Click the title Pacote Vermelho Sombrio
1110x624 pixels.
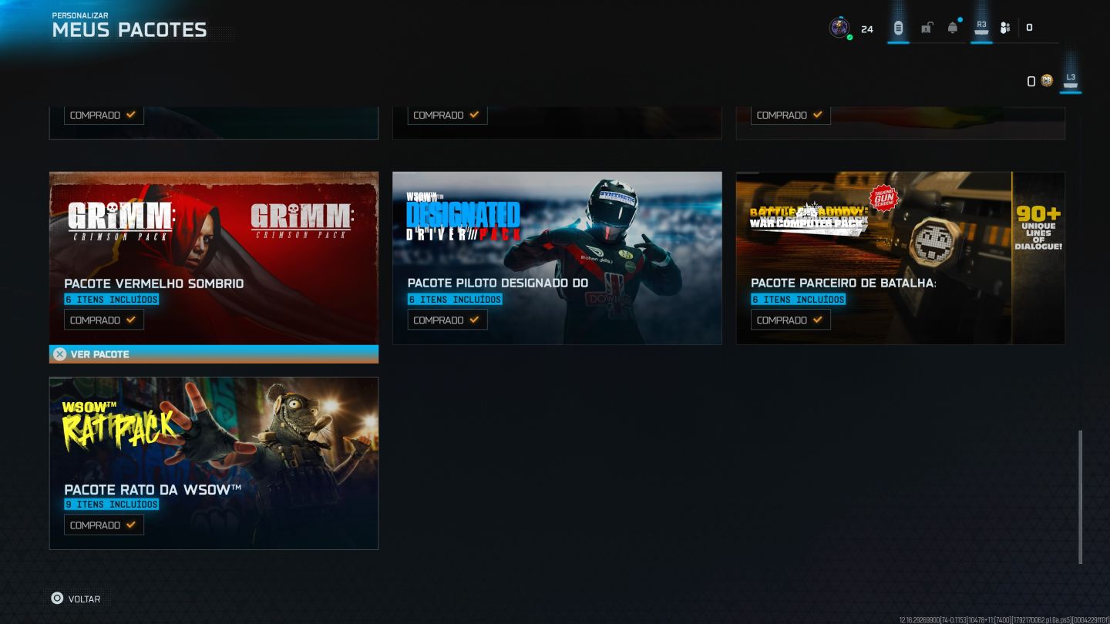tap(154, 283)
